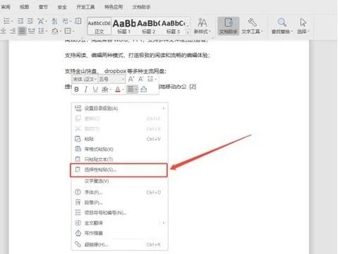Apply the 标题 2 heading style
Viewport: 338px width, 254px height.
click(x=148, y=26)
